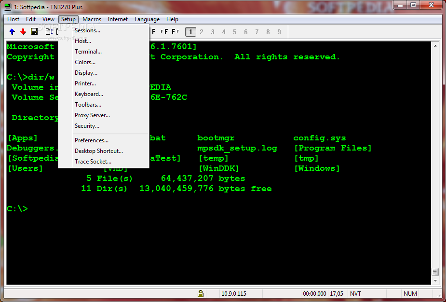Close the open Setup menu
The image size is (446, 302).
[x=68, y=19]
